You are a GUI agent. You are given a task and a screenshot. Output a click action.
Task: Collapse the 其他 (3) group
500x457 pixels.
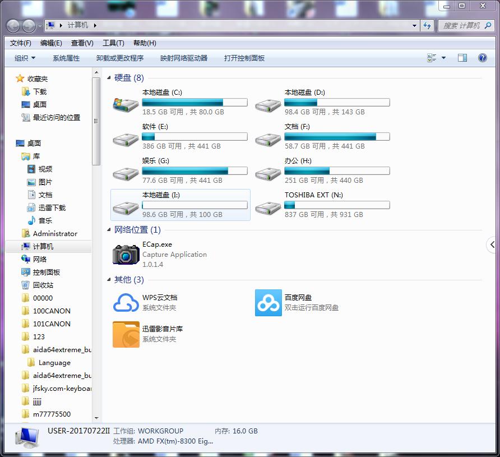(109, 279)
